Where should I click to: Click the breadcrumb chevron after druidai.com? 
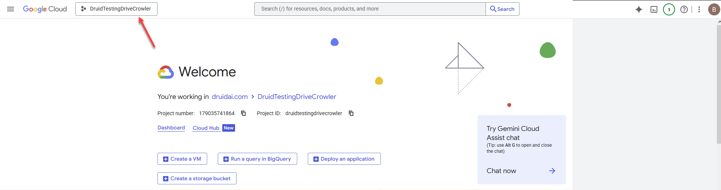point(253,97)
